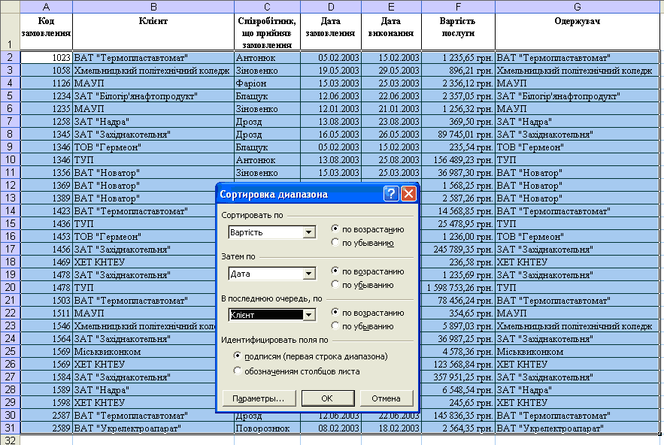
Task: Open the Вартість sort-by dropdown
Action: click(309, 232)
